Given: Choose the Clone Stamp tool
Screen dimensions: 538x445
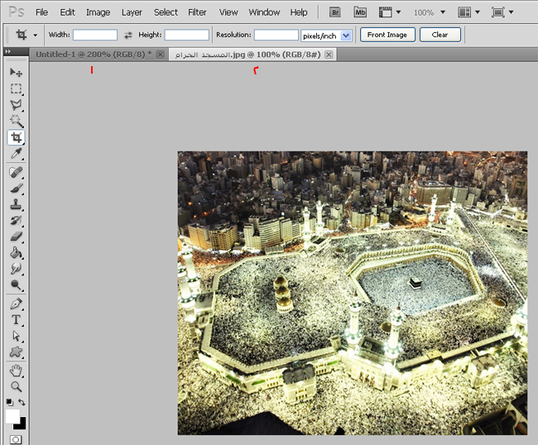Looking at the screenshot, I should pyautogui.click(x=16, y=204).
